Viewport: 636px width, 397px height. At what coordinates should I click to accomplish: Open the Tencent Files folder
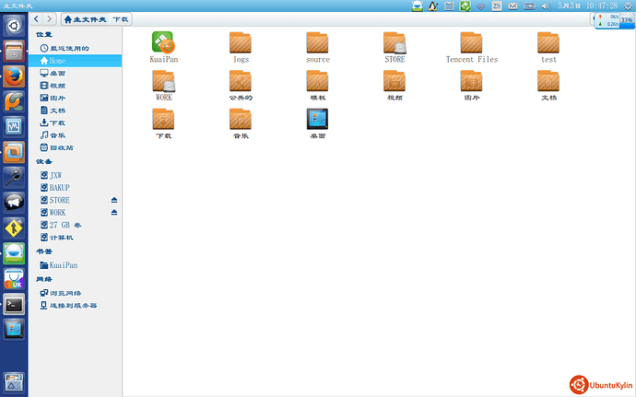(x=471, y=42)
